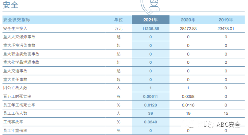Click 2020 value in 因公亡故人数 row
This screenshot has height=135, width=248.
[x=188, y=88]
